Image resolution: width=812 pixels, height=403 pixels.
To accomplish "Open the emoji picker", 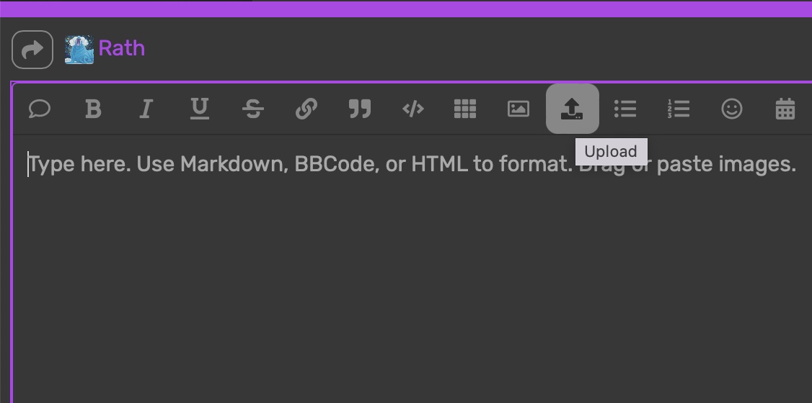I will pos(732,109).
